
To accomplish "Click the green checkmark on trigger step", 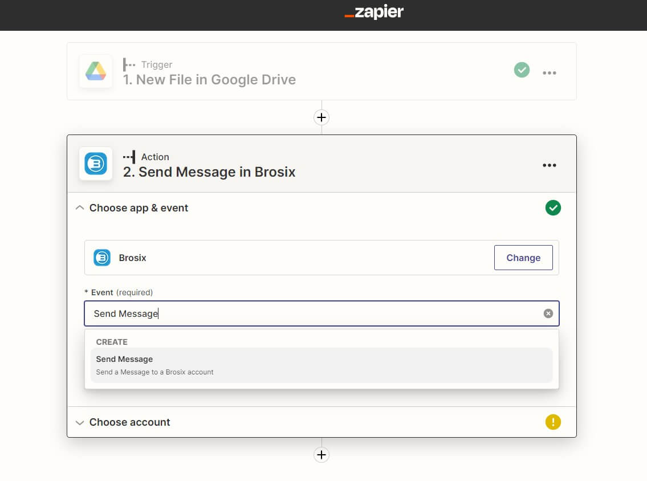I will (x=522, y=70).
